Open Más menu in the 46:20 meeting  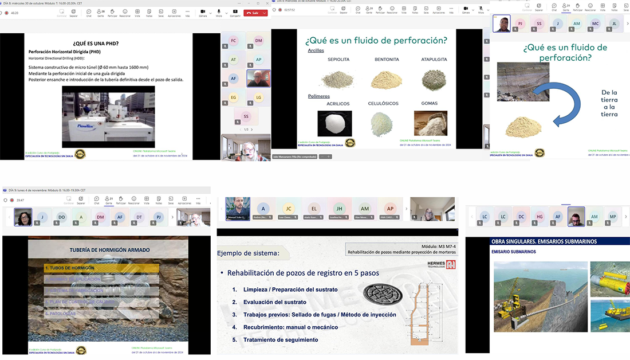[x=187, y=12]
